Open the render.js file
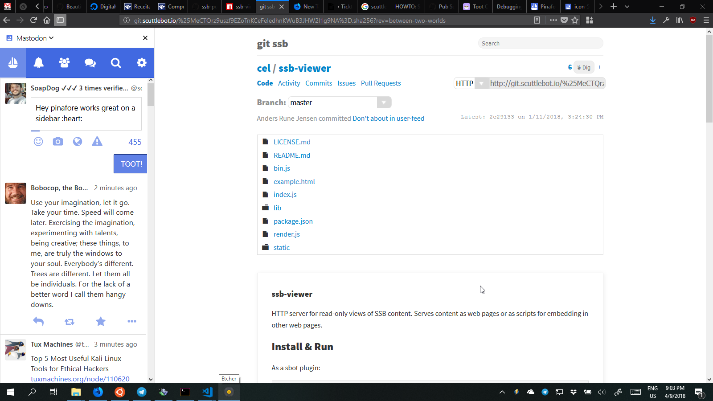The image size is (713, 401). pyautogui.click(x=287, y=234)
